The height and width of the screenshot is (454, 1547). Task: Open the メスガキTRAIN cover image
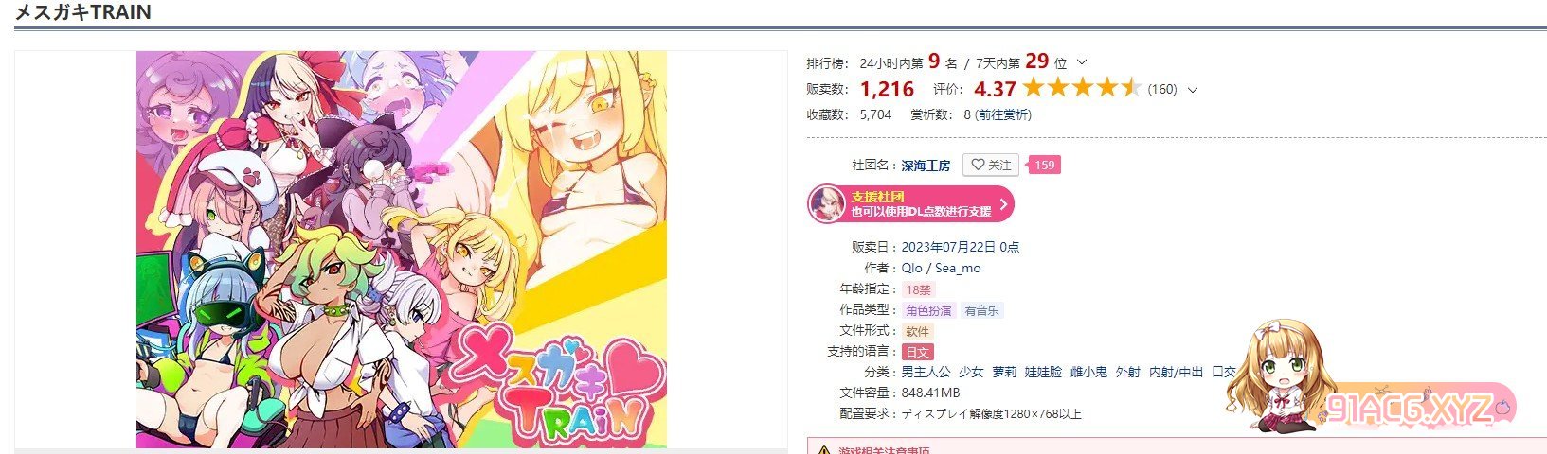click(402, 250)
